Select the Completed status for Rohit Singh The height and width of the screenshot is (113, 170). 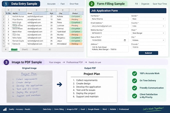76,22
